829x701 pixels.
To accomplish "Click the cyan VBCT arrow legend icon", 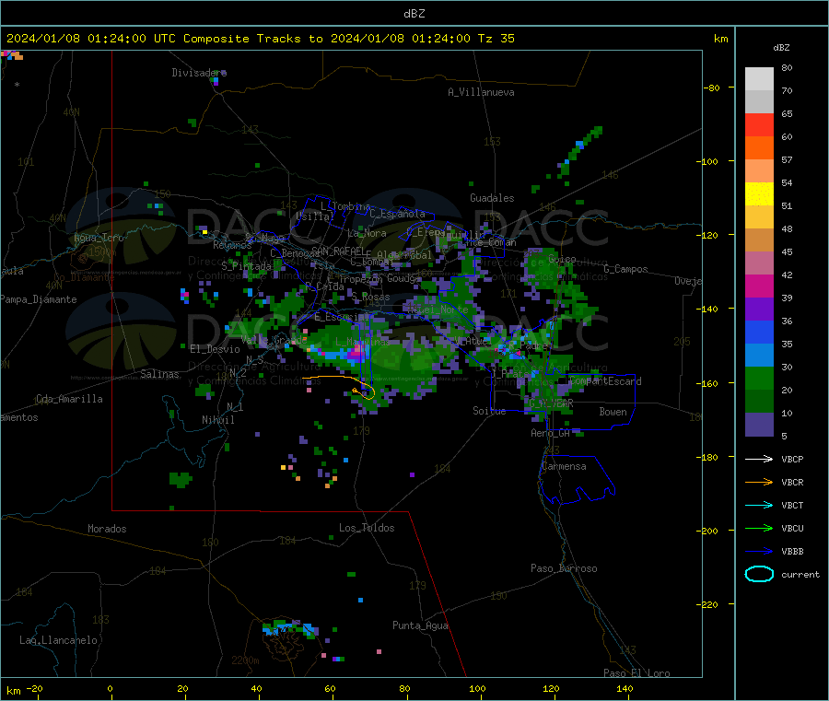I will (x=759, y=505).
